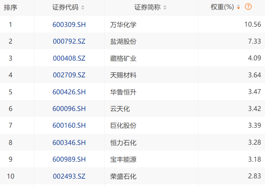265x188 pixels.
Task: Click the weight value 3.18
Action: [254, 159]
